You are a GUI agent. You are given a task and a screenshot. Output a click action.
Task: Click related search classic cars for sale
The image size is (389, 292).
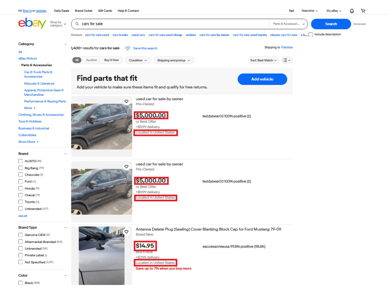(284, 35)
